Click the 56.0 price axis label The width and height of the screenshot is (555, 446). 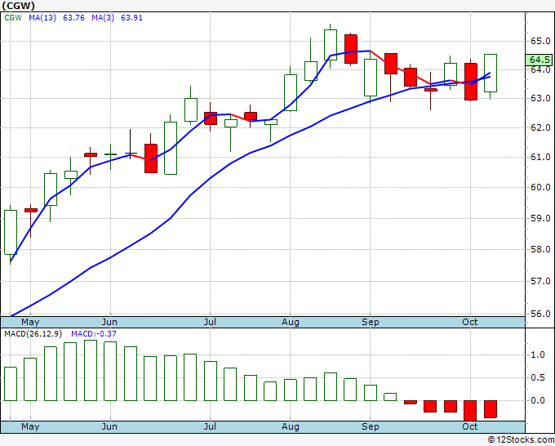[540, 314]
